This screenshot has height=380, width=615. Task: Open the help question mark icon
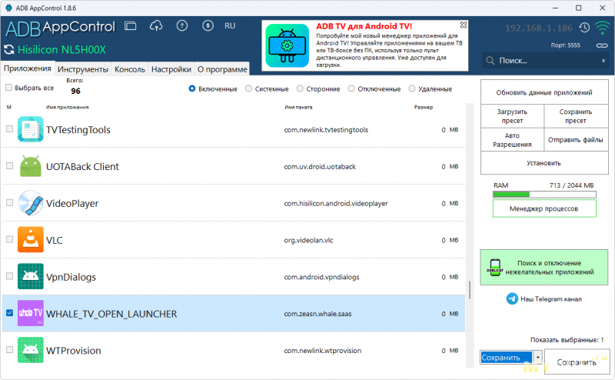[182, 26]
